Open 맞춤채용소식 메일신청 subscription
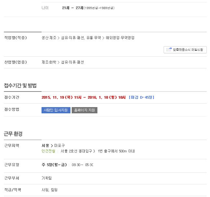Screen dimensions: 210x197 [185, 50]
